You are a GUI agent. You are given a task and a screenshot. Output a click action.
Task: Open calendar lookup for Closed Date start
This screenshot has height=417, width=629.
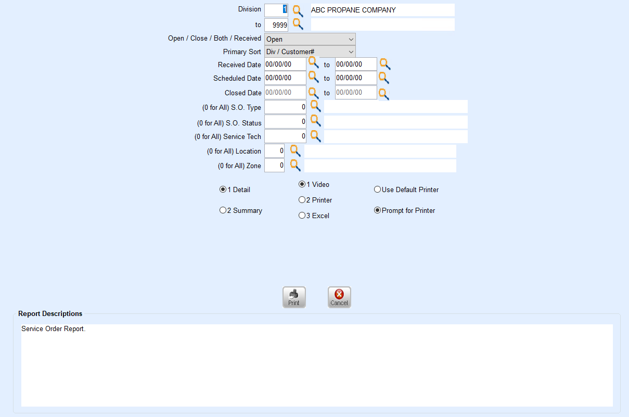tap(313, 93)
